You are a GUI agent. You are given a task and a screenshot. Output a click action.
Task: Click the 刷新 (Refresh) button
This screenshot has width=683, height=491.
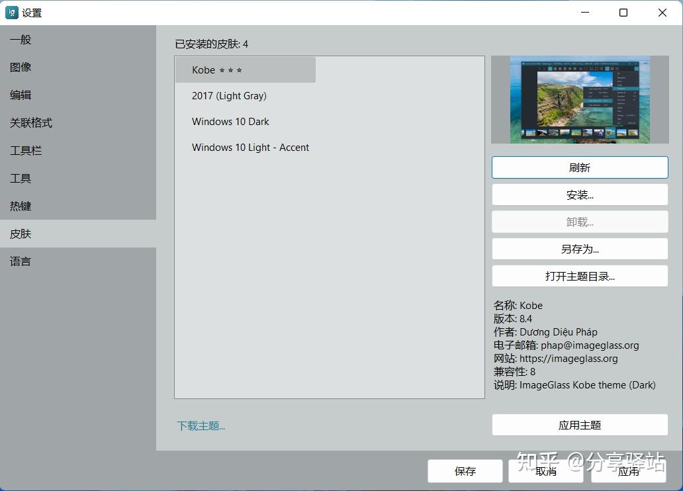(579, 167)
